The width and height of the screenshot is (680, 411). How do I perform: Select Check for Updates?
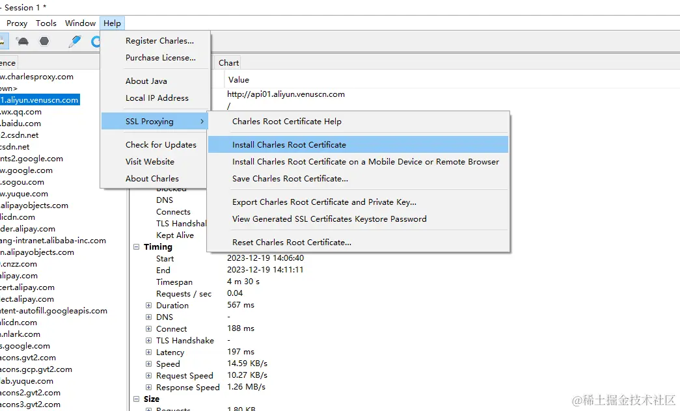pos(161,145)
